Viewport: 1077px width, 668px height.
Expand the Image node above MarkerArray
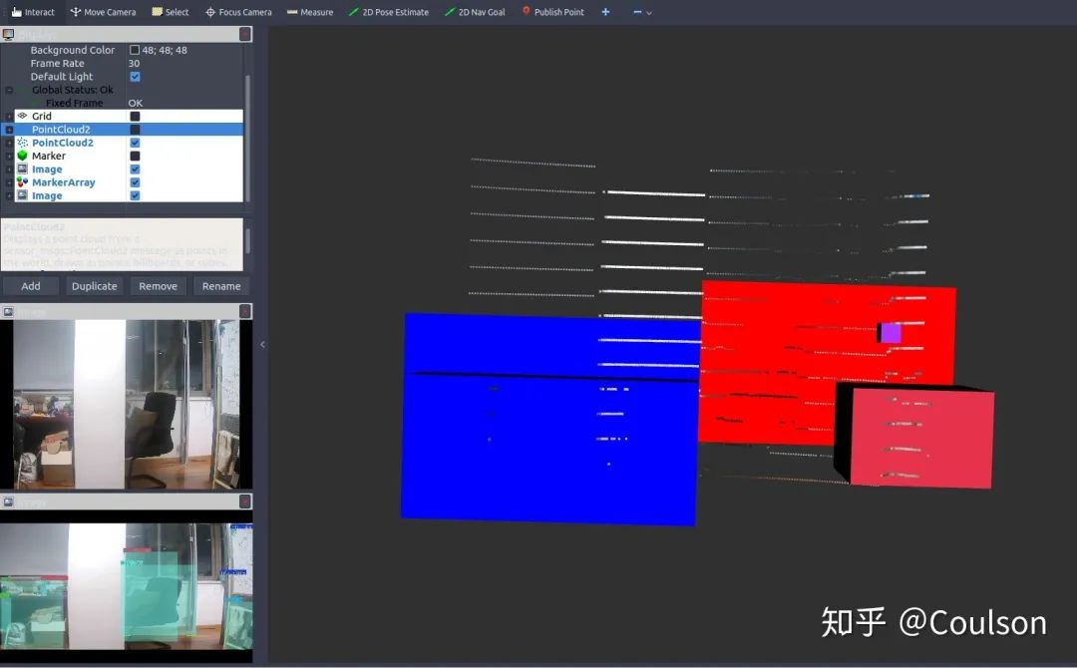(9, 168)
